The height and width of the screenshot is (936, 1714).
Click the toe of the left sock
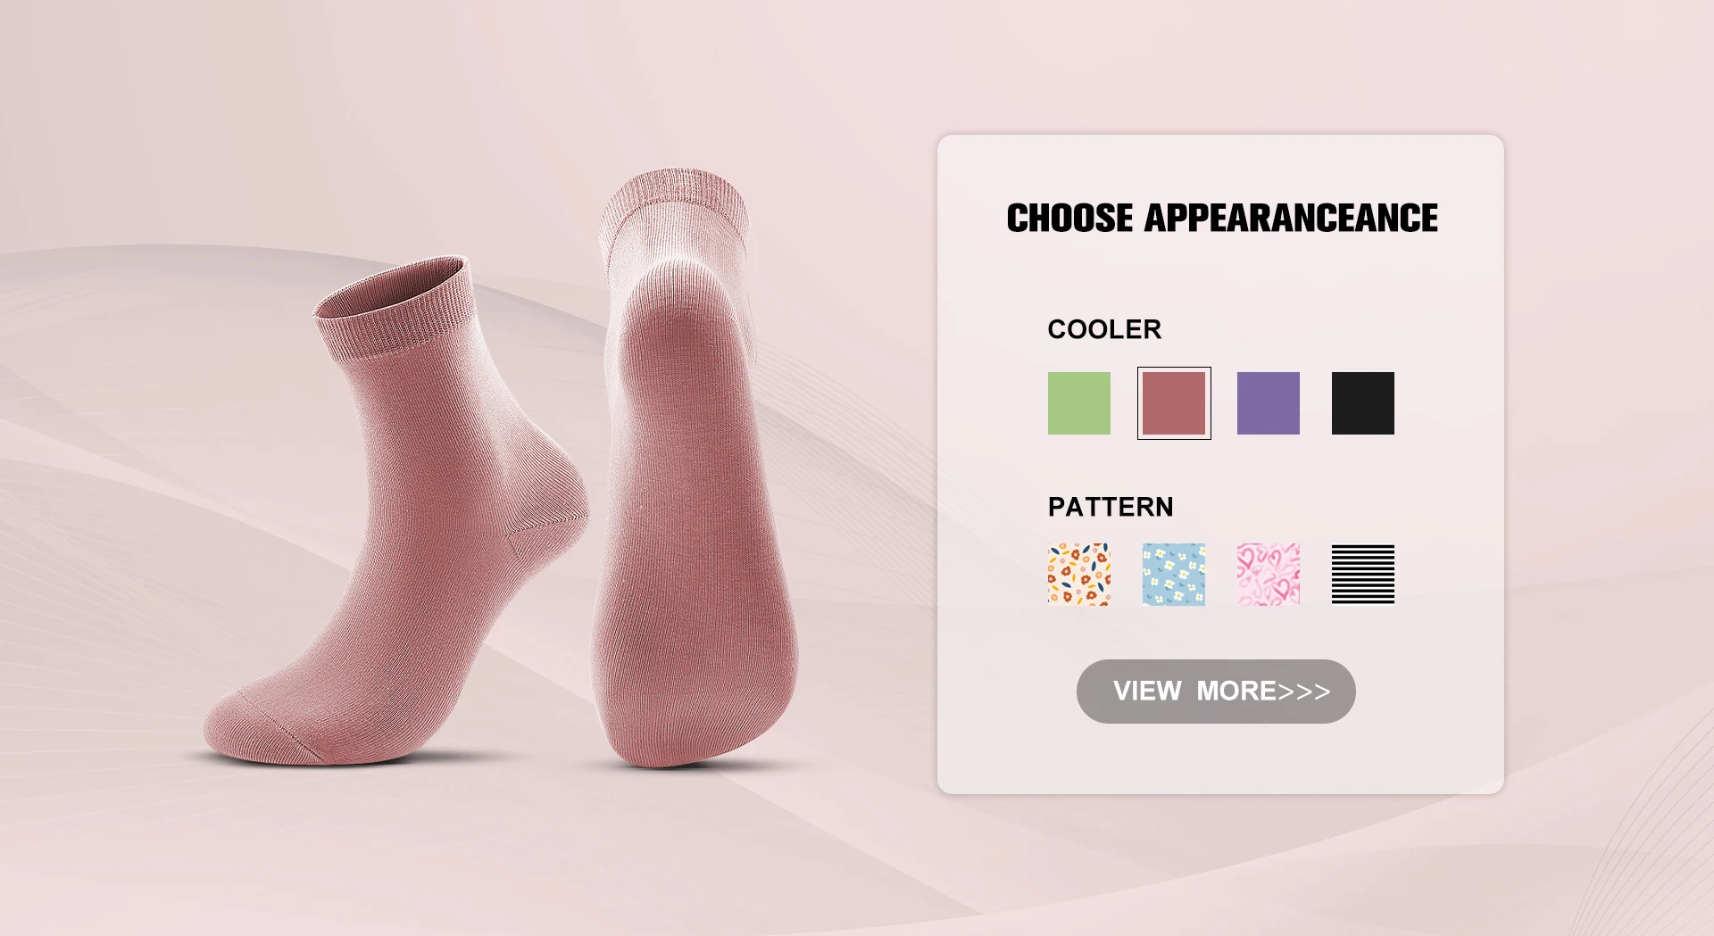[259, 727]
